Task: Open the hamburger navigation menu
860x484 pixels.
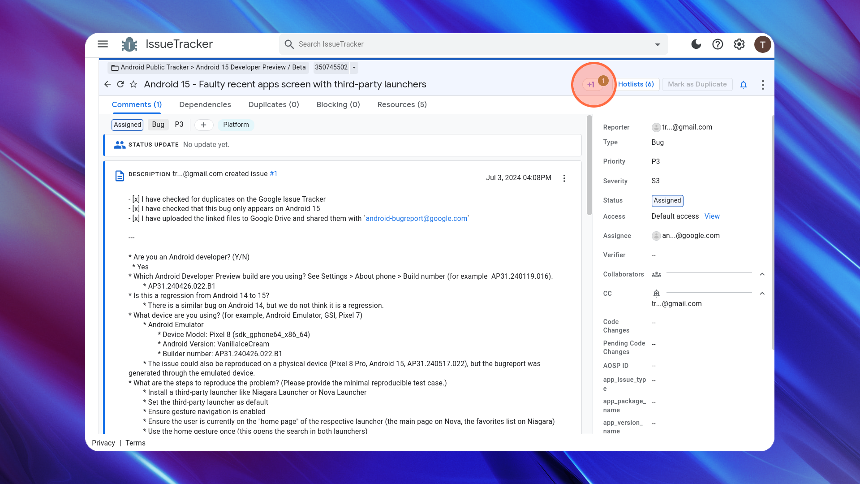Action: point(103,44)
